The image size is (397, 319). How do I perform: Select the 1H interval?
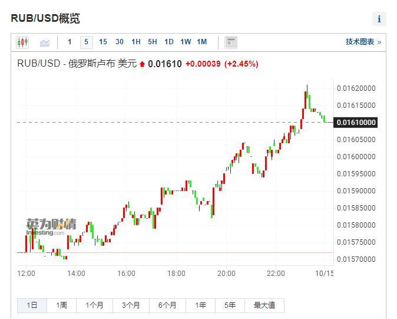[136, 42]
